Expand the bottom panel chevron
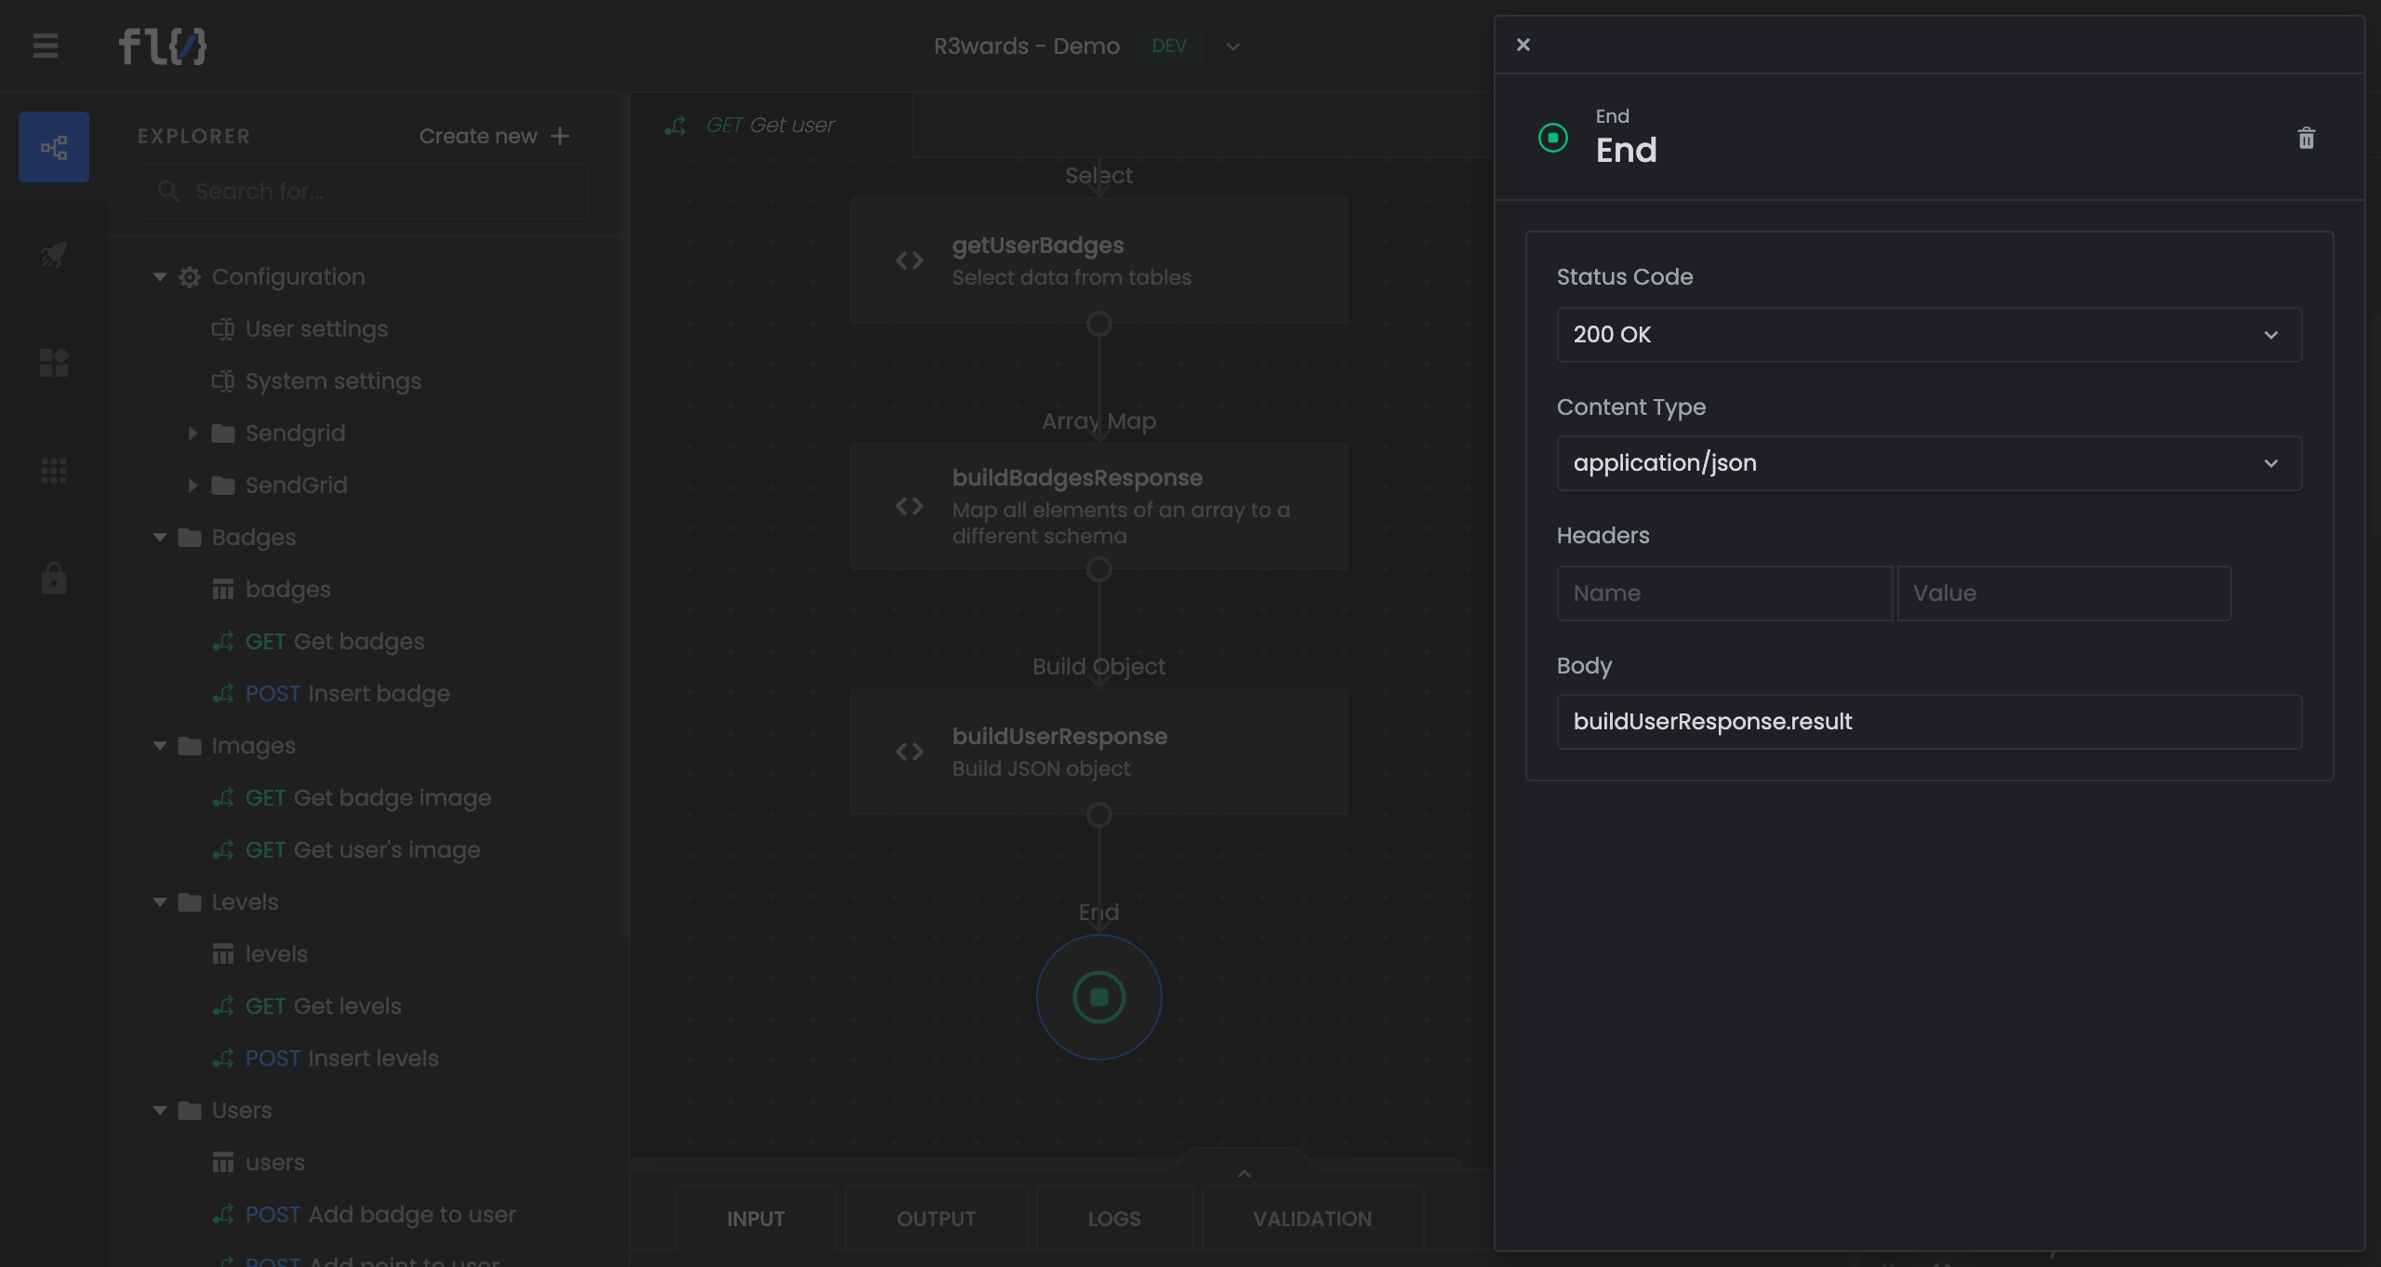Viewport: 2381px width, 1267px height. 1244,1174
